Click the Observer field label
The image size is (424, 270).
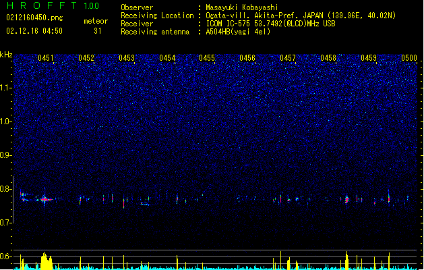[x=137, y=7]
